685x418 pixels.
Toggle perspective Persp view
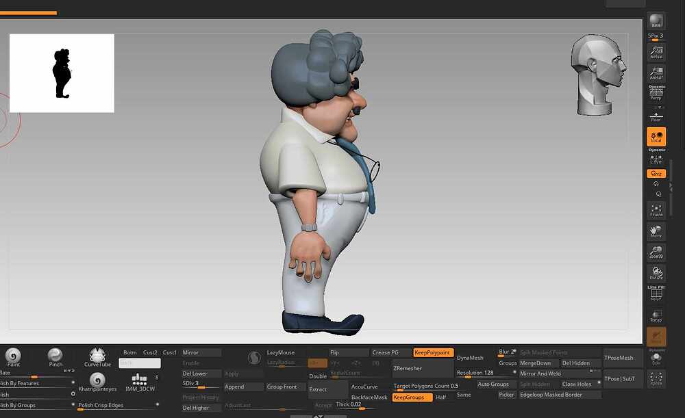(x=656, y=94)
